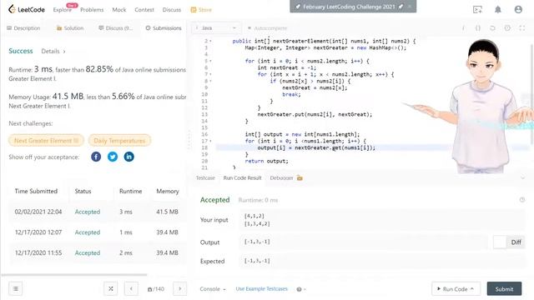
Task: Switch to the problem Discuss tab
Action: click(x=115, y=27)
